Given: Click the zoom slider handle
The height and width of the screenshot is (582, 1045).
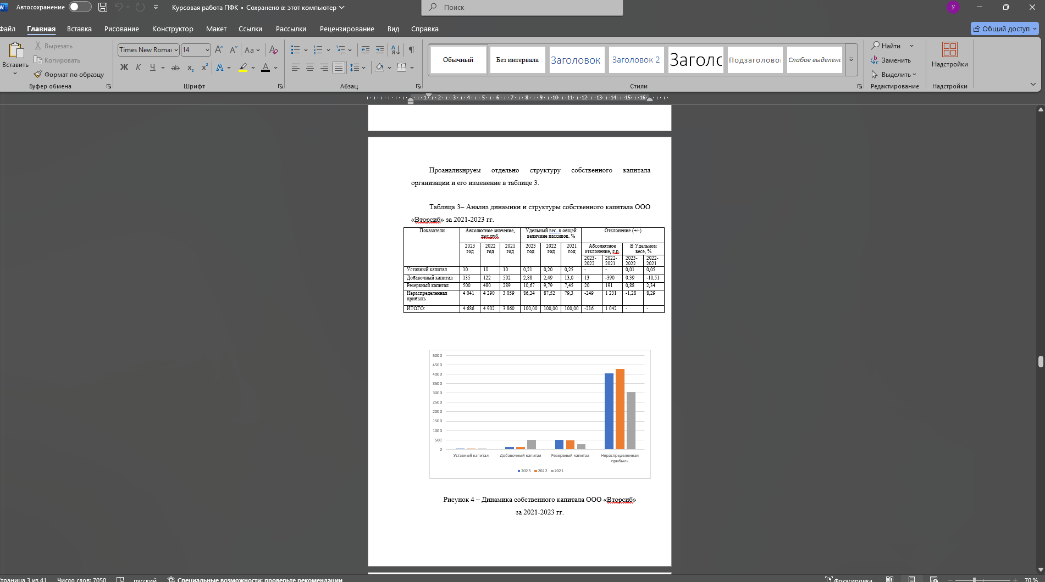Looking at the screenshot, I should 974,580.
